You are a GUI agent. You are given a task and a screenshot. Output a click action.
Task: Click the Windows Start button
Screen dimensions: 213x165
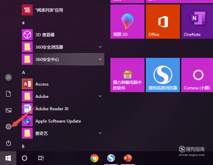pos(8,158)
